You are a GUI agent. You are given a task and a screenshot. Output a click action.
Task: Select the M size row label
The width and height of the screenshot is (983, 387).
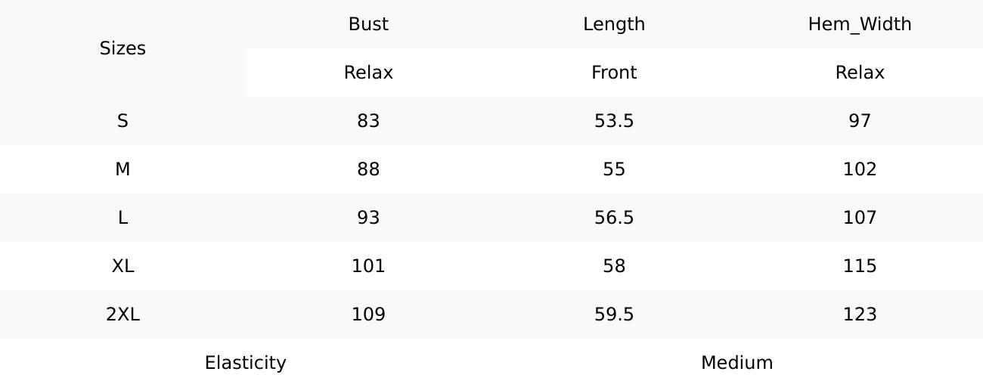click(x=122, y=169)
